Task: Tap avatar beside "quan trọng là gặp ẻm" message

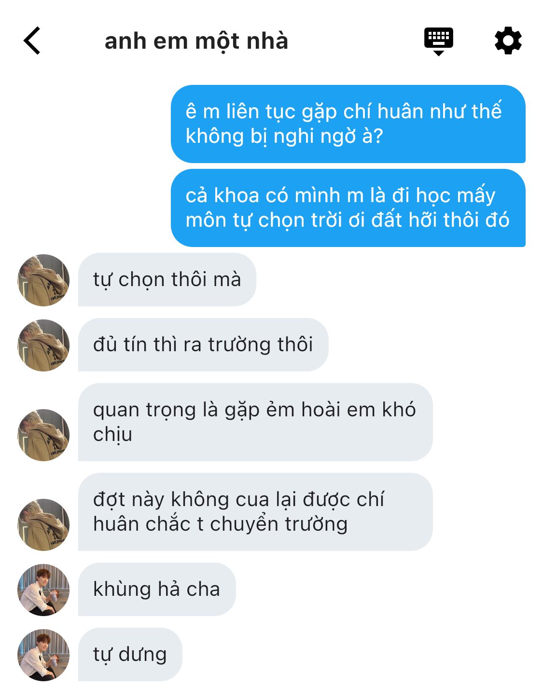Action: click(43, 435)
